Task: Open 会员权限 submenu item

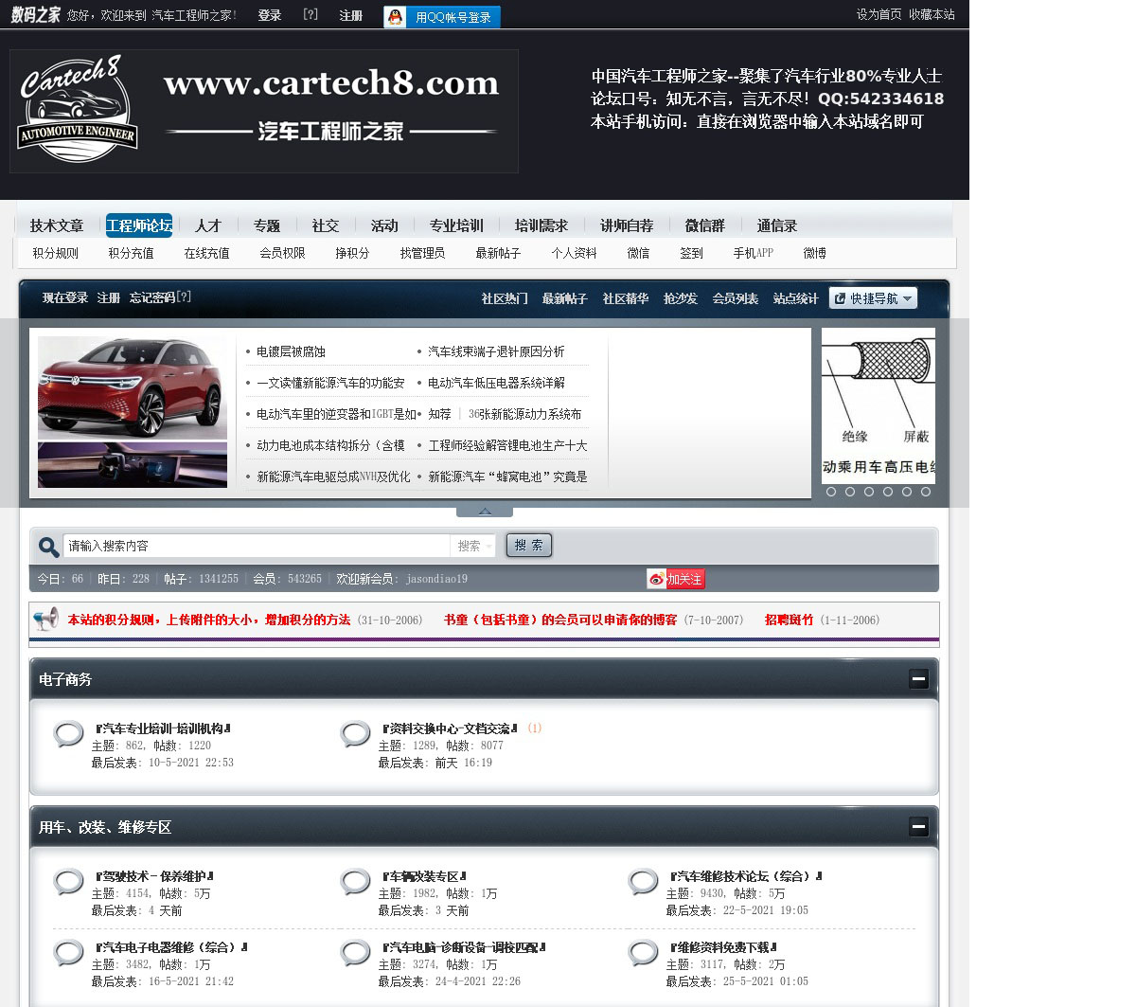Action: tap(283, 253)
